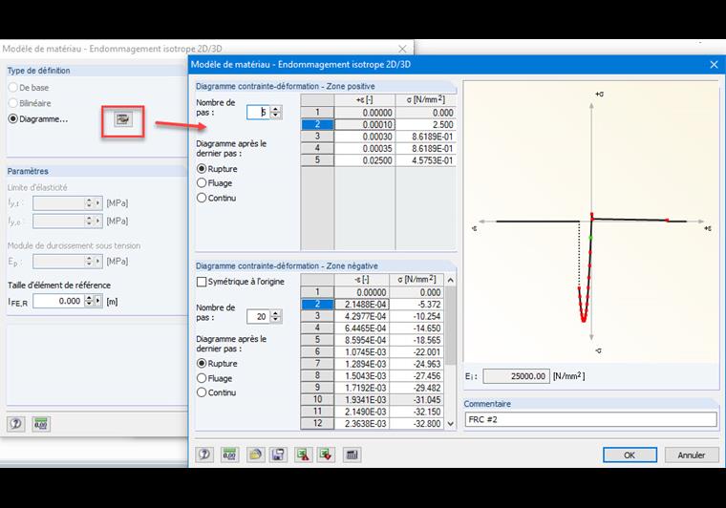Click stepper of negative zone Nombre de pas
This screenshot has width=726, height=508.
click(x=276, y=316)
